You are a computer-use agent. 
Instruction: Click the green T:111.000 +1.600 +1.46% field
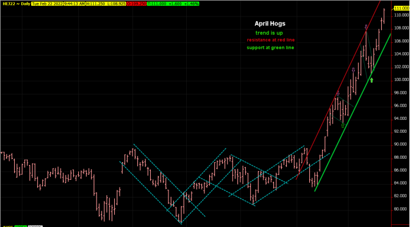[x=173, y=4]
